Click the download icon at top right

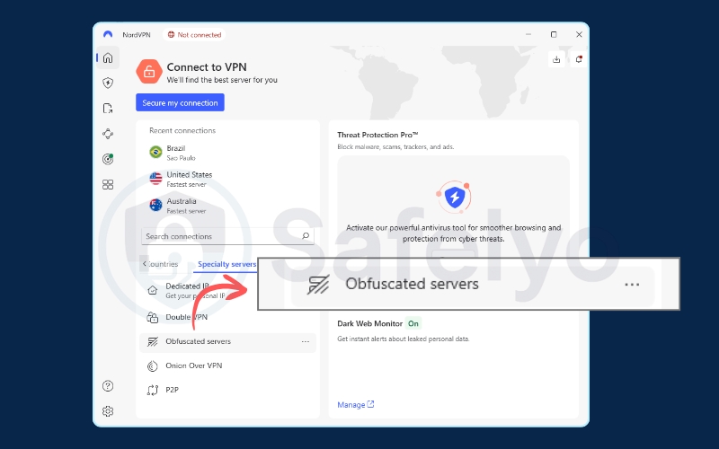point(556,59)
